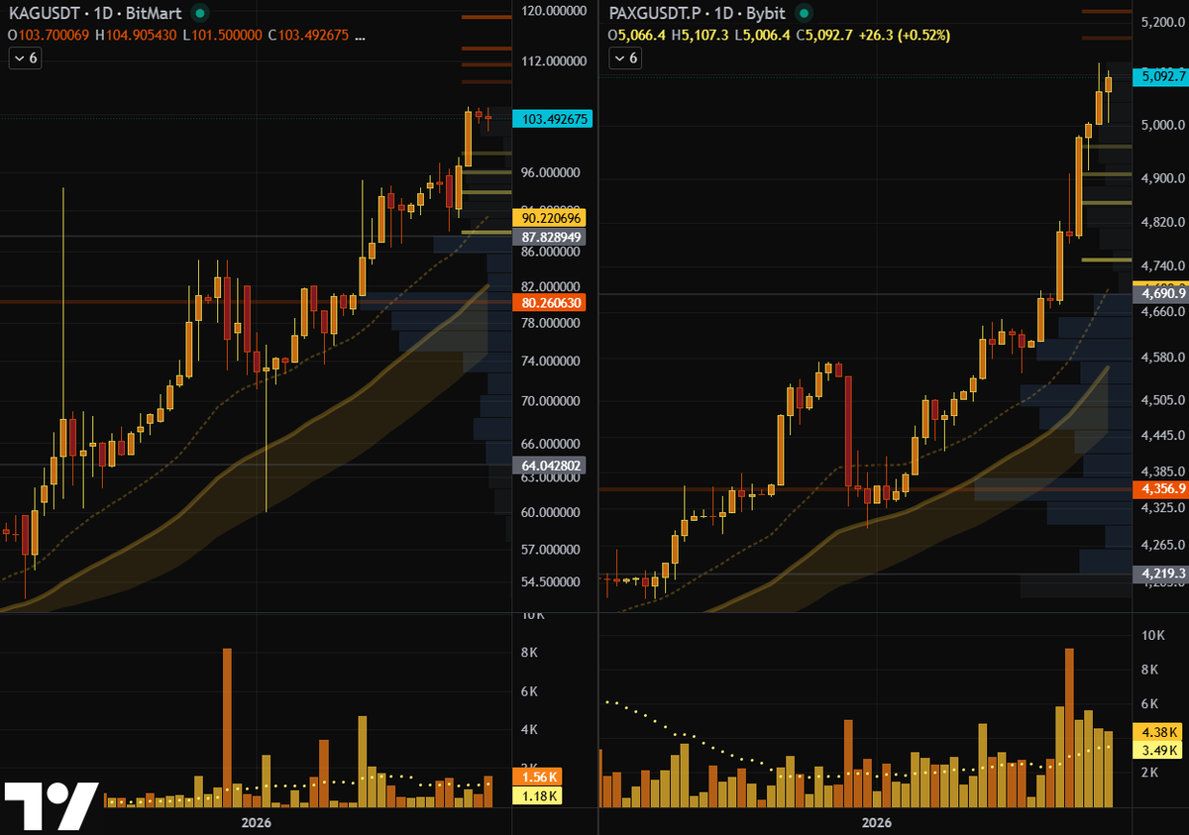Screen dimensions: 1189x835
Task: Open the PAXGUSDT.P symbol legend
Action: (657, 14)
